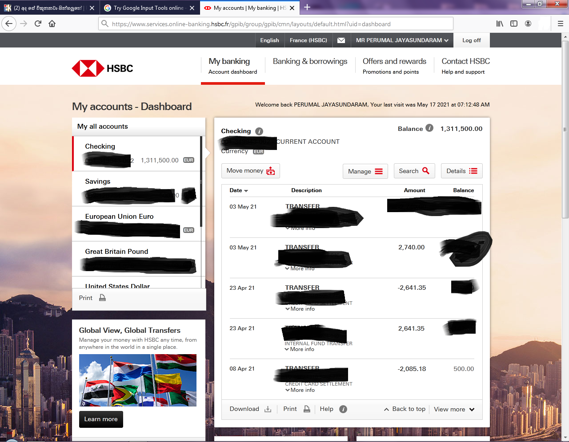Screen dimensions: 569x442
Task: Click the Log off button
Action: tap(472, 40)
